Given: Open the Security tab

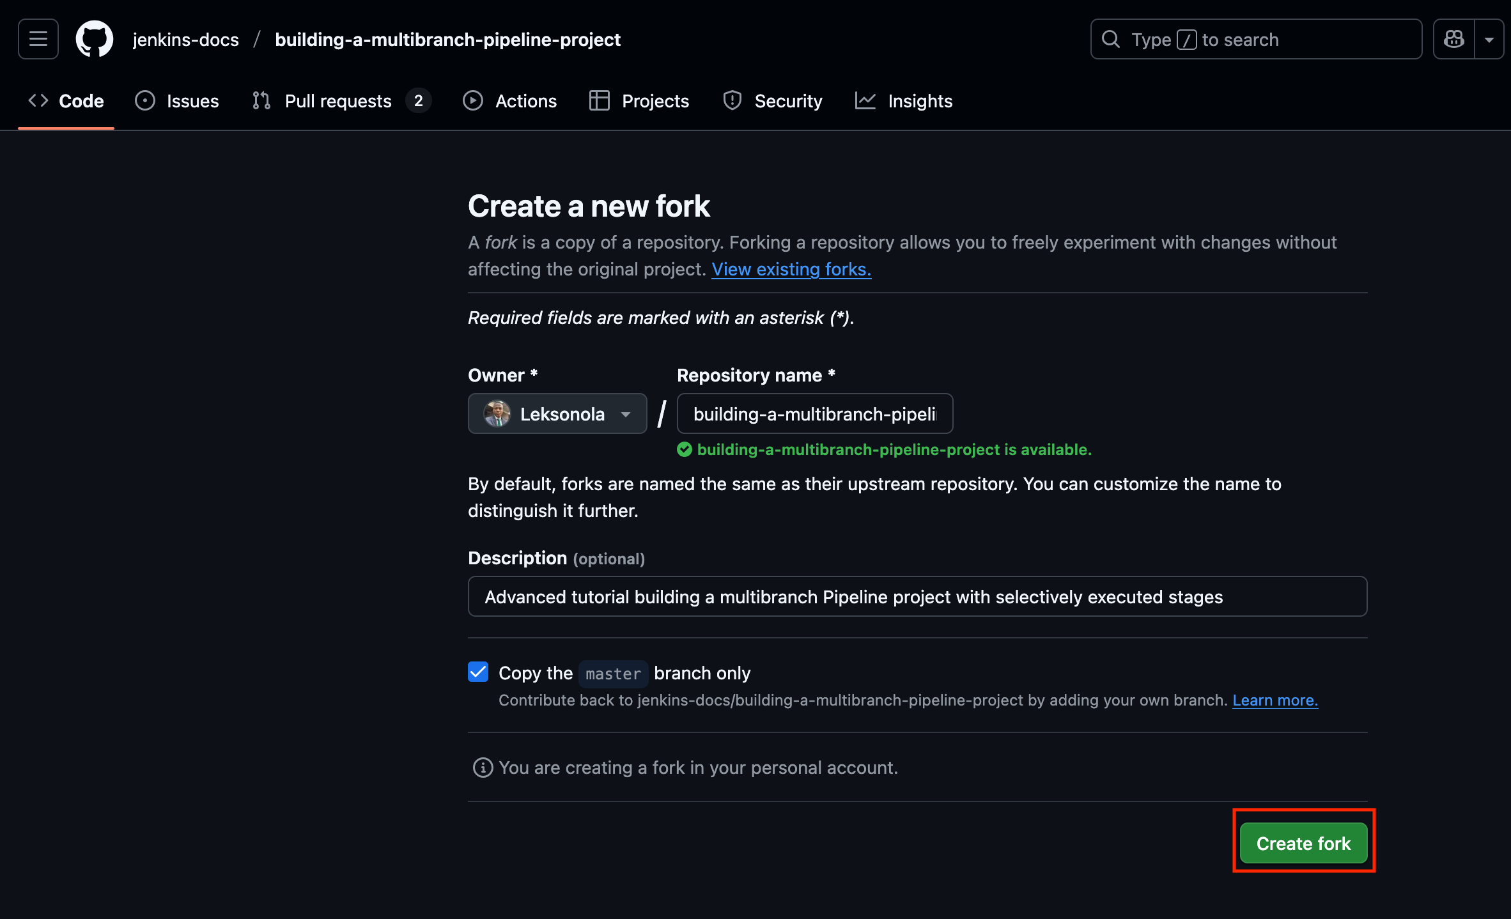Looking at the screenshot, I should tap(773, 101).
